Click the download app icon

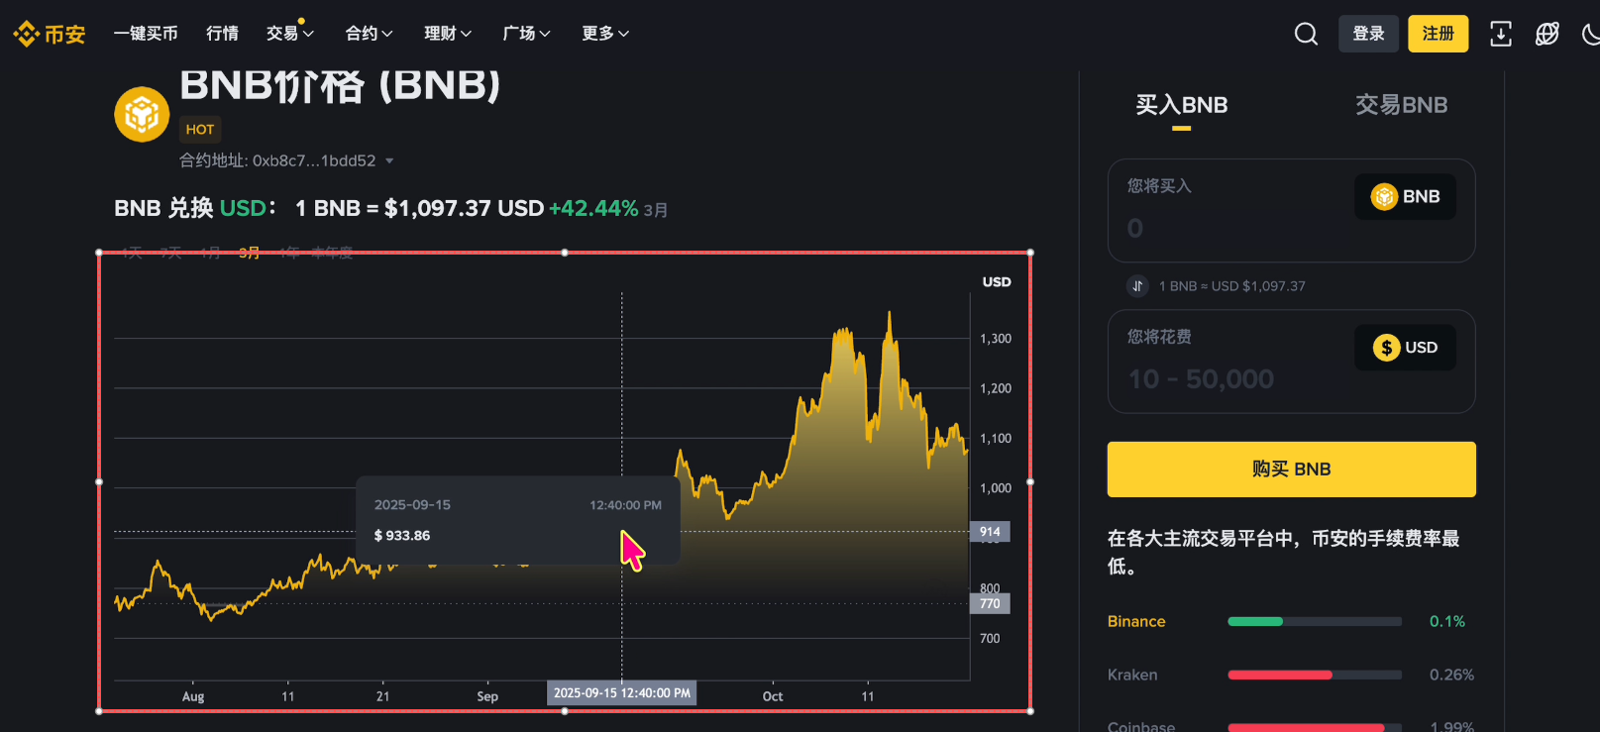[x=1500, y=34]
